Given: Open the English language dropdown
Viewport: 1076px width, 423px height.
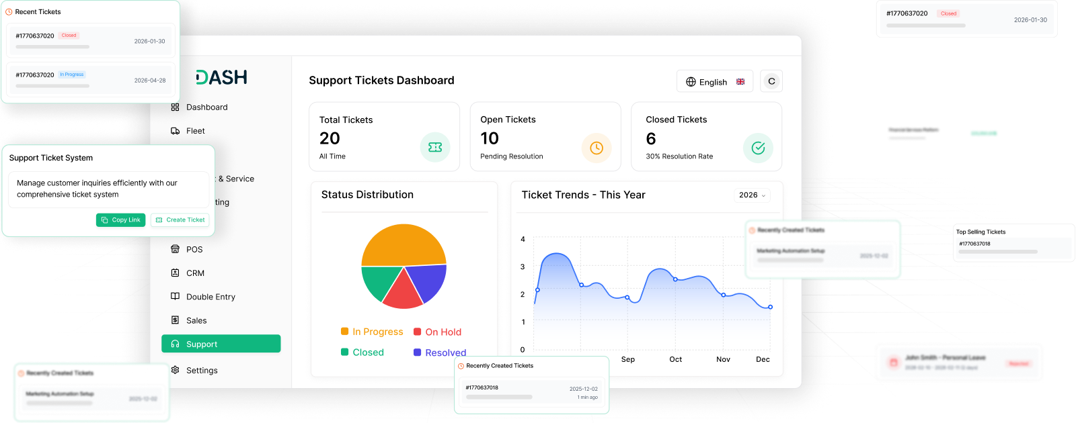Looking at the screenshot, I should (x=715, y=82).
